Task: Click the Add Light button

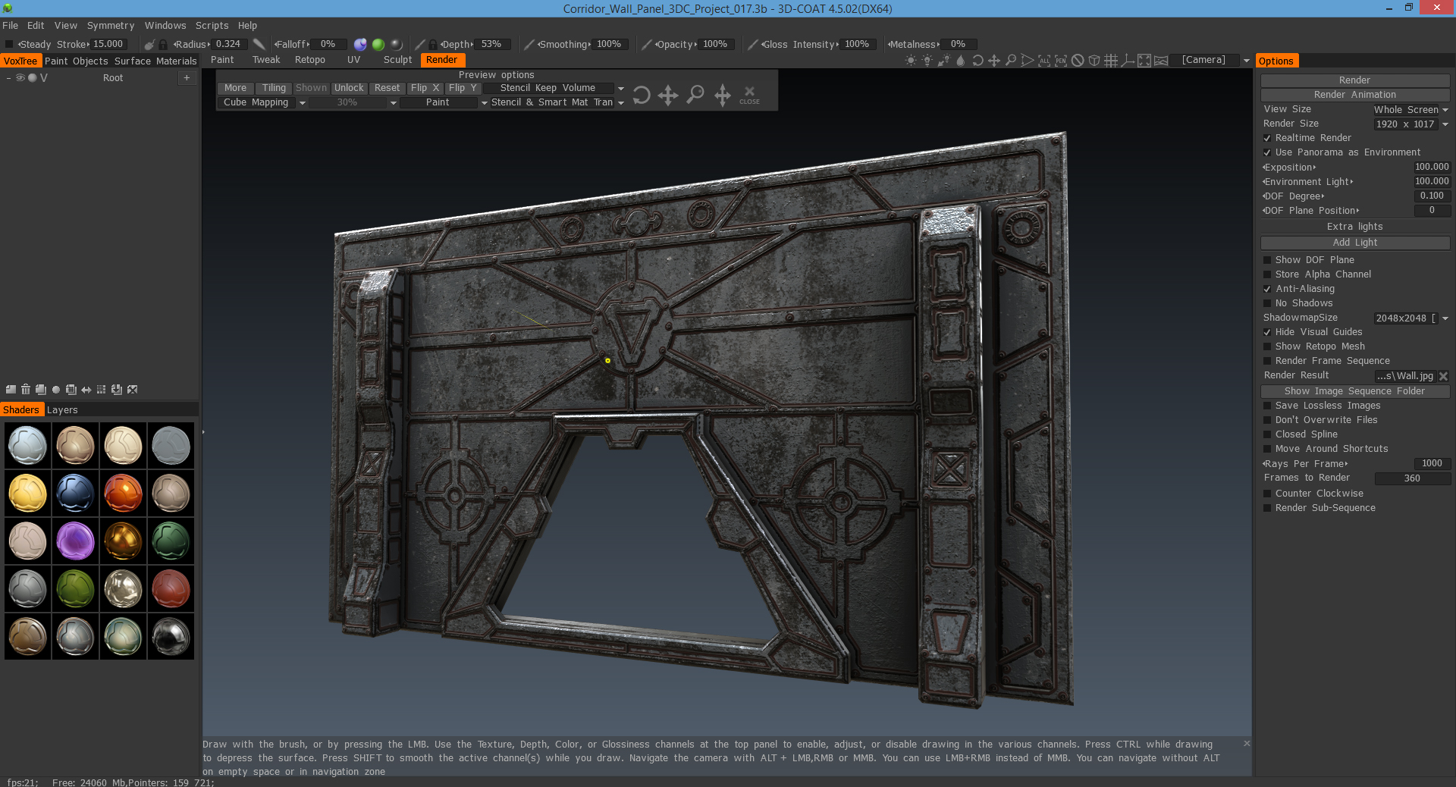Action: click(1355, 243)
